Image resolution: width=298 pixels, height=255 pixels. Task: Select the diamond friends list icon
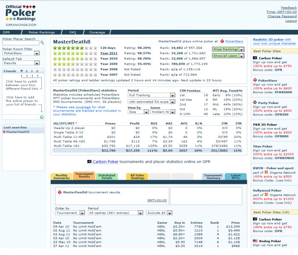(32, 71)
